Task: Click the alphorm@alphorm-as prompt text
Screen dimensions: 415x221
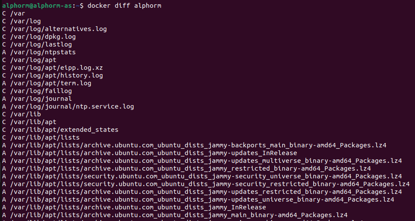Action: [x=37, y=6]
